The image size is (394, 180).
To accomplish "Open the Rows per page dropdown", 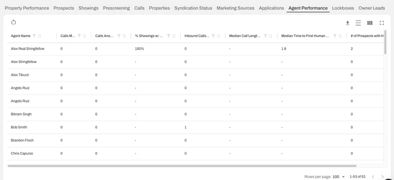I will (x=338, y=177).
